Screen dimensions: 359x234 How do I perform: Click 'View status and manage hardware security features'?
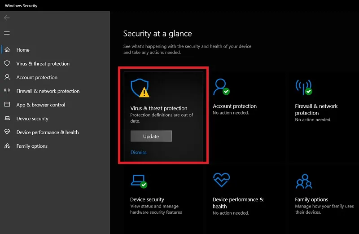[156, 209]
